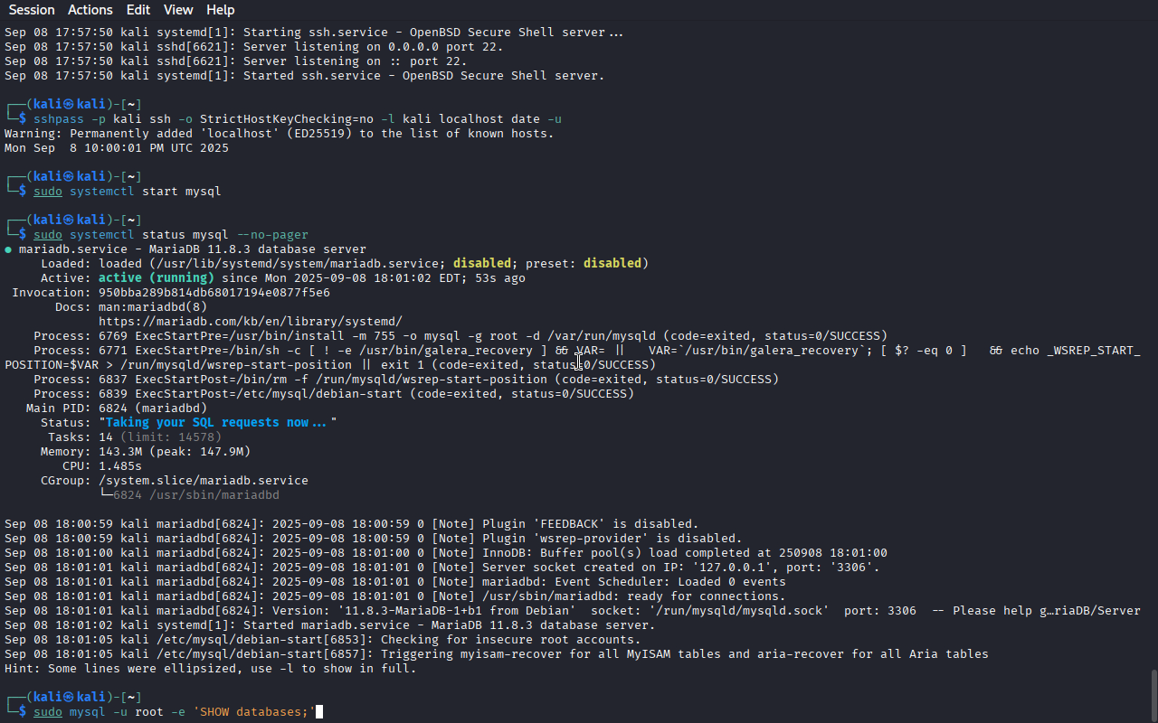Image resolution: width=1158 pixels, height=723 pixels.
Task: Click the mariadb.com systemd documentation URL
Action: pyautogui.click(x=251, y=322)
